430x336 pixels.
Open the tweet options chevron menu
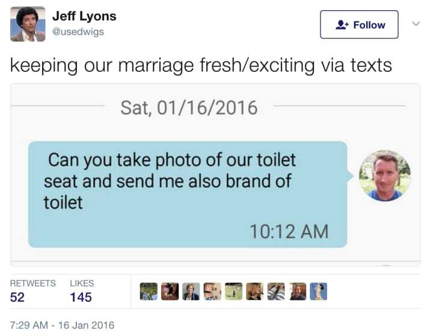416,23
